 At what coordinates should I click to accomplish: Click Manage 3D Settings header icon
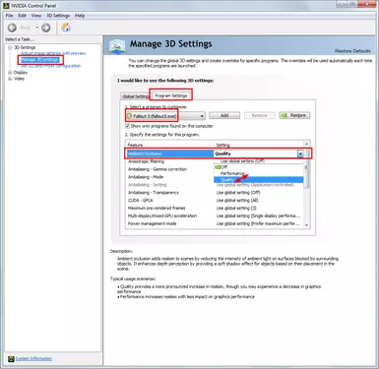117,46
